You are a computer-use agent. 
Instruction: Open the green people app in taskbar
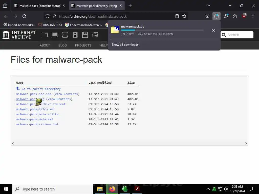click(x=124, y=189)
